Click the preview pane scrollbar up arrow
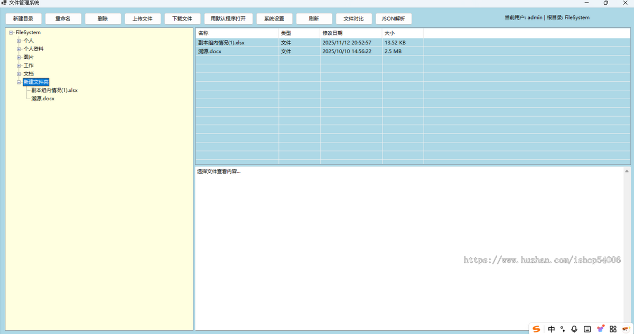 click(627, 171)
